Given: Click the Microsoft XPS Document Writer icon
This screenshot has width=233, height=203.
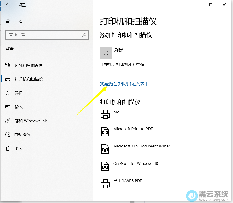Looking at the screenshot, I should coord(105,149).
